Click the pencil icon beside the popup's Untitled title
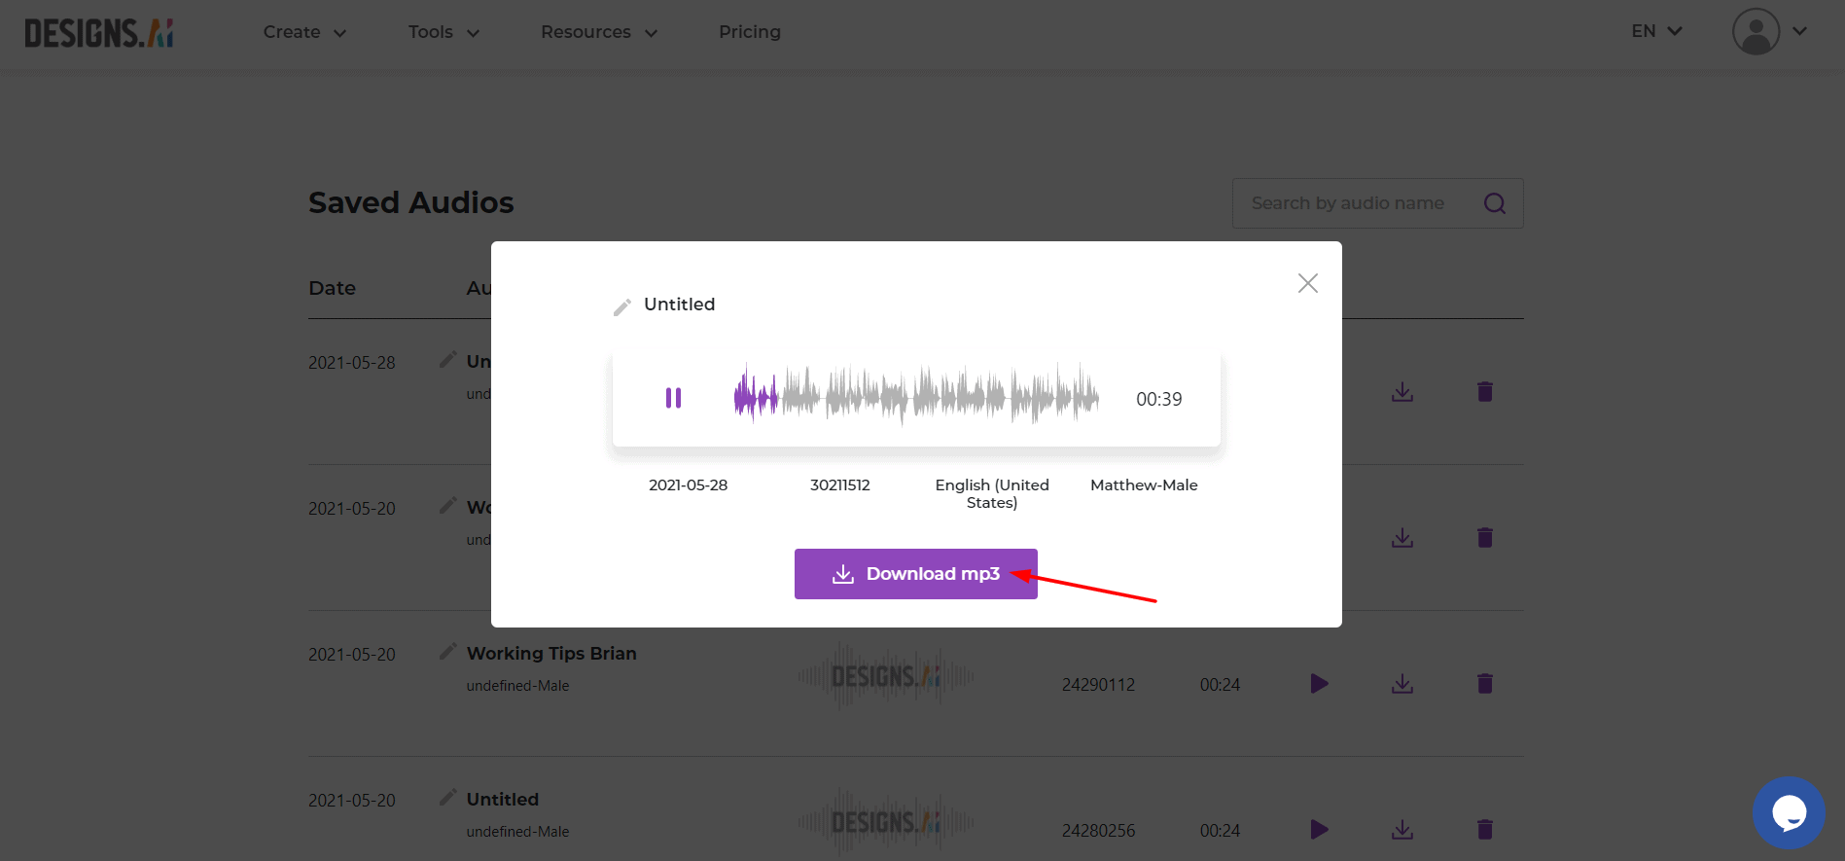 click(622, 307)
